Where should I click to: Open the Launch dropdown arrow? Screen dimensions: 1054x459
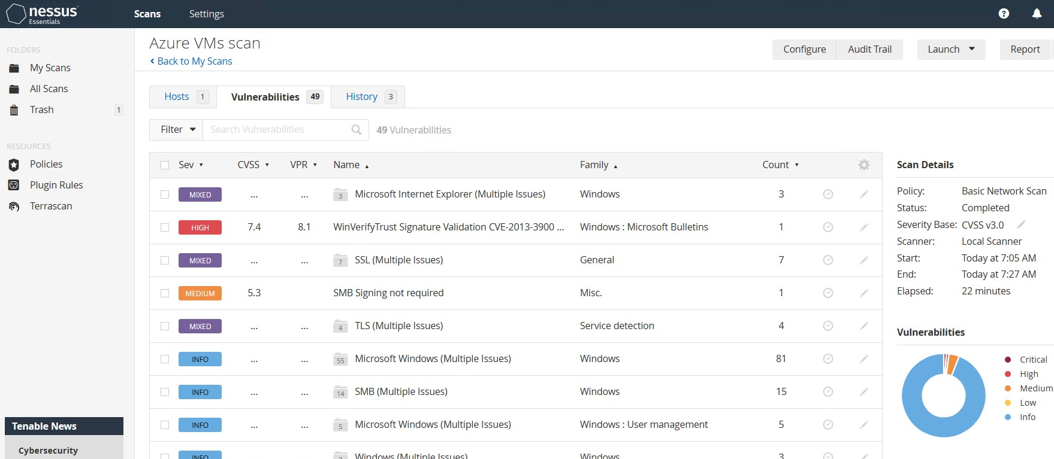(972, 49)
